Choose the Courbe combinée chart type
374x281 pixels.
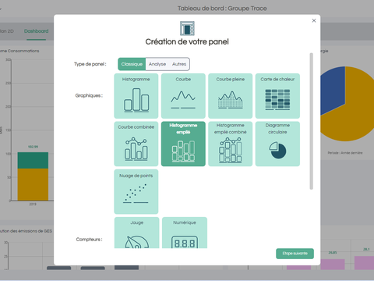(x=136, y=144)
